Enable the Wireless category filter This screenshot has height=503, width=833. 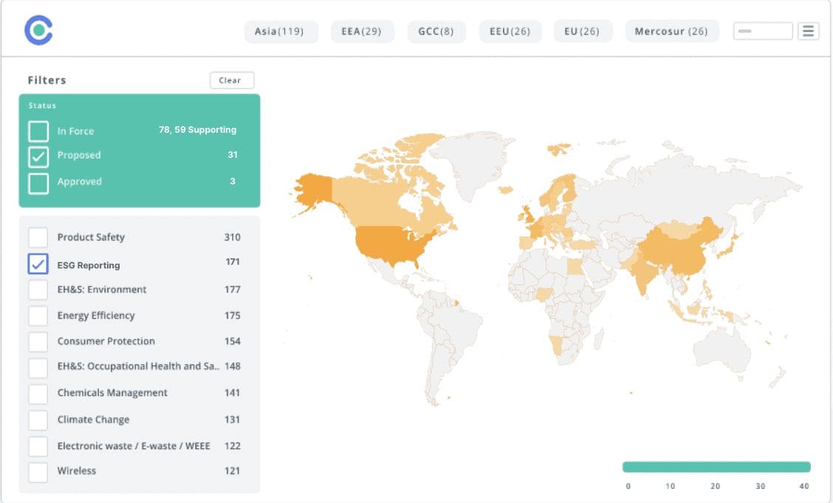tap(38, 471)
